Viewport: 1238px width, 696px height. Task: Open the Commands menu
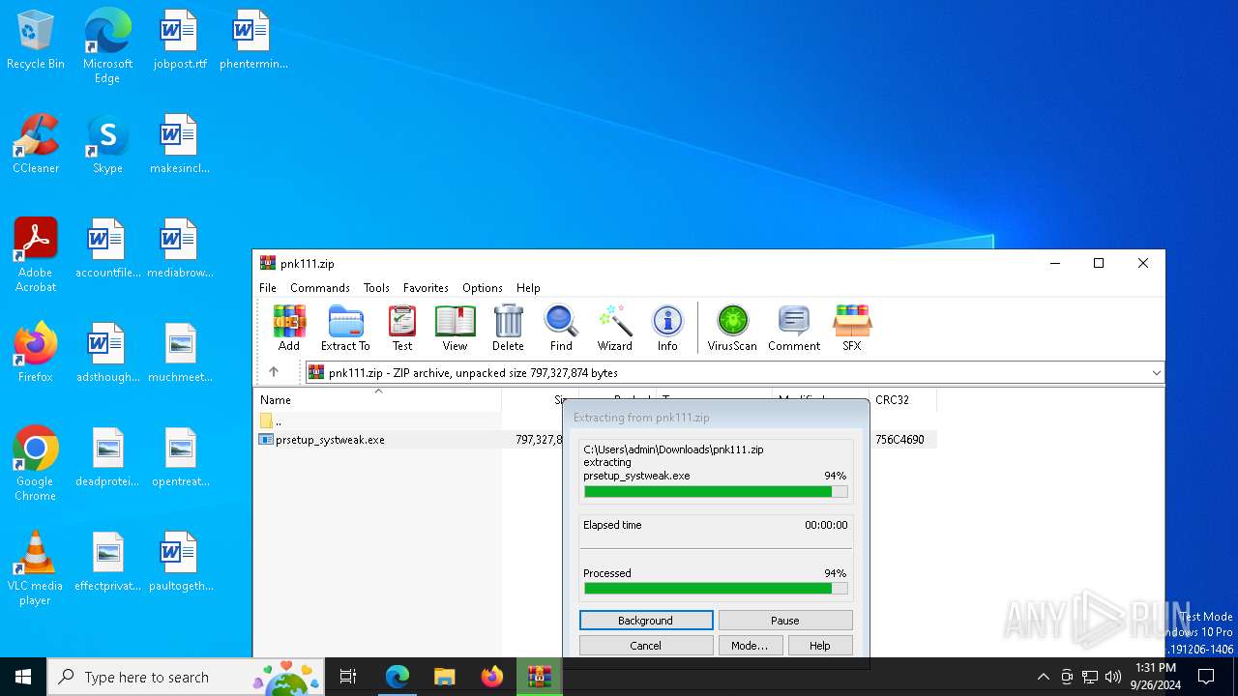click(320, 288)
